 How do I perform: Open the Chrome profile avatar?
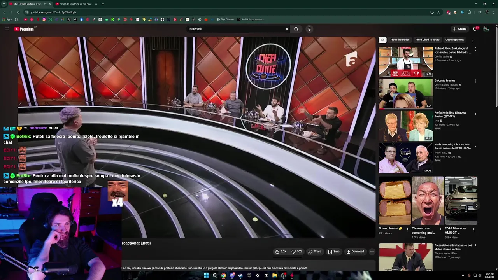487,12
